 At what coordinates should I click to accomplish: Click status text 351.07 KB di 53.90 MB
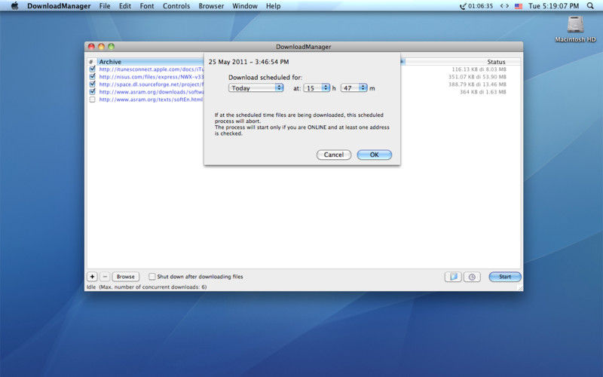pyautogui.click(x=477, y=77)
